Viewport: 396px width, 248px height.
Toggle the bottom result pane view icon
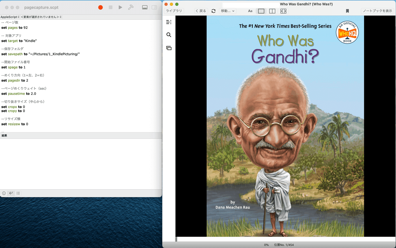point(145,7)
